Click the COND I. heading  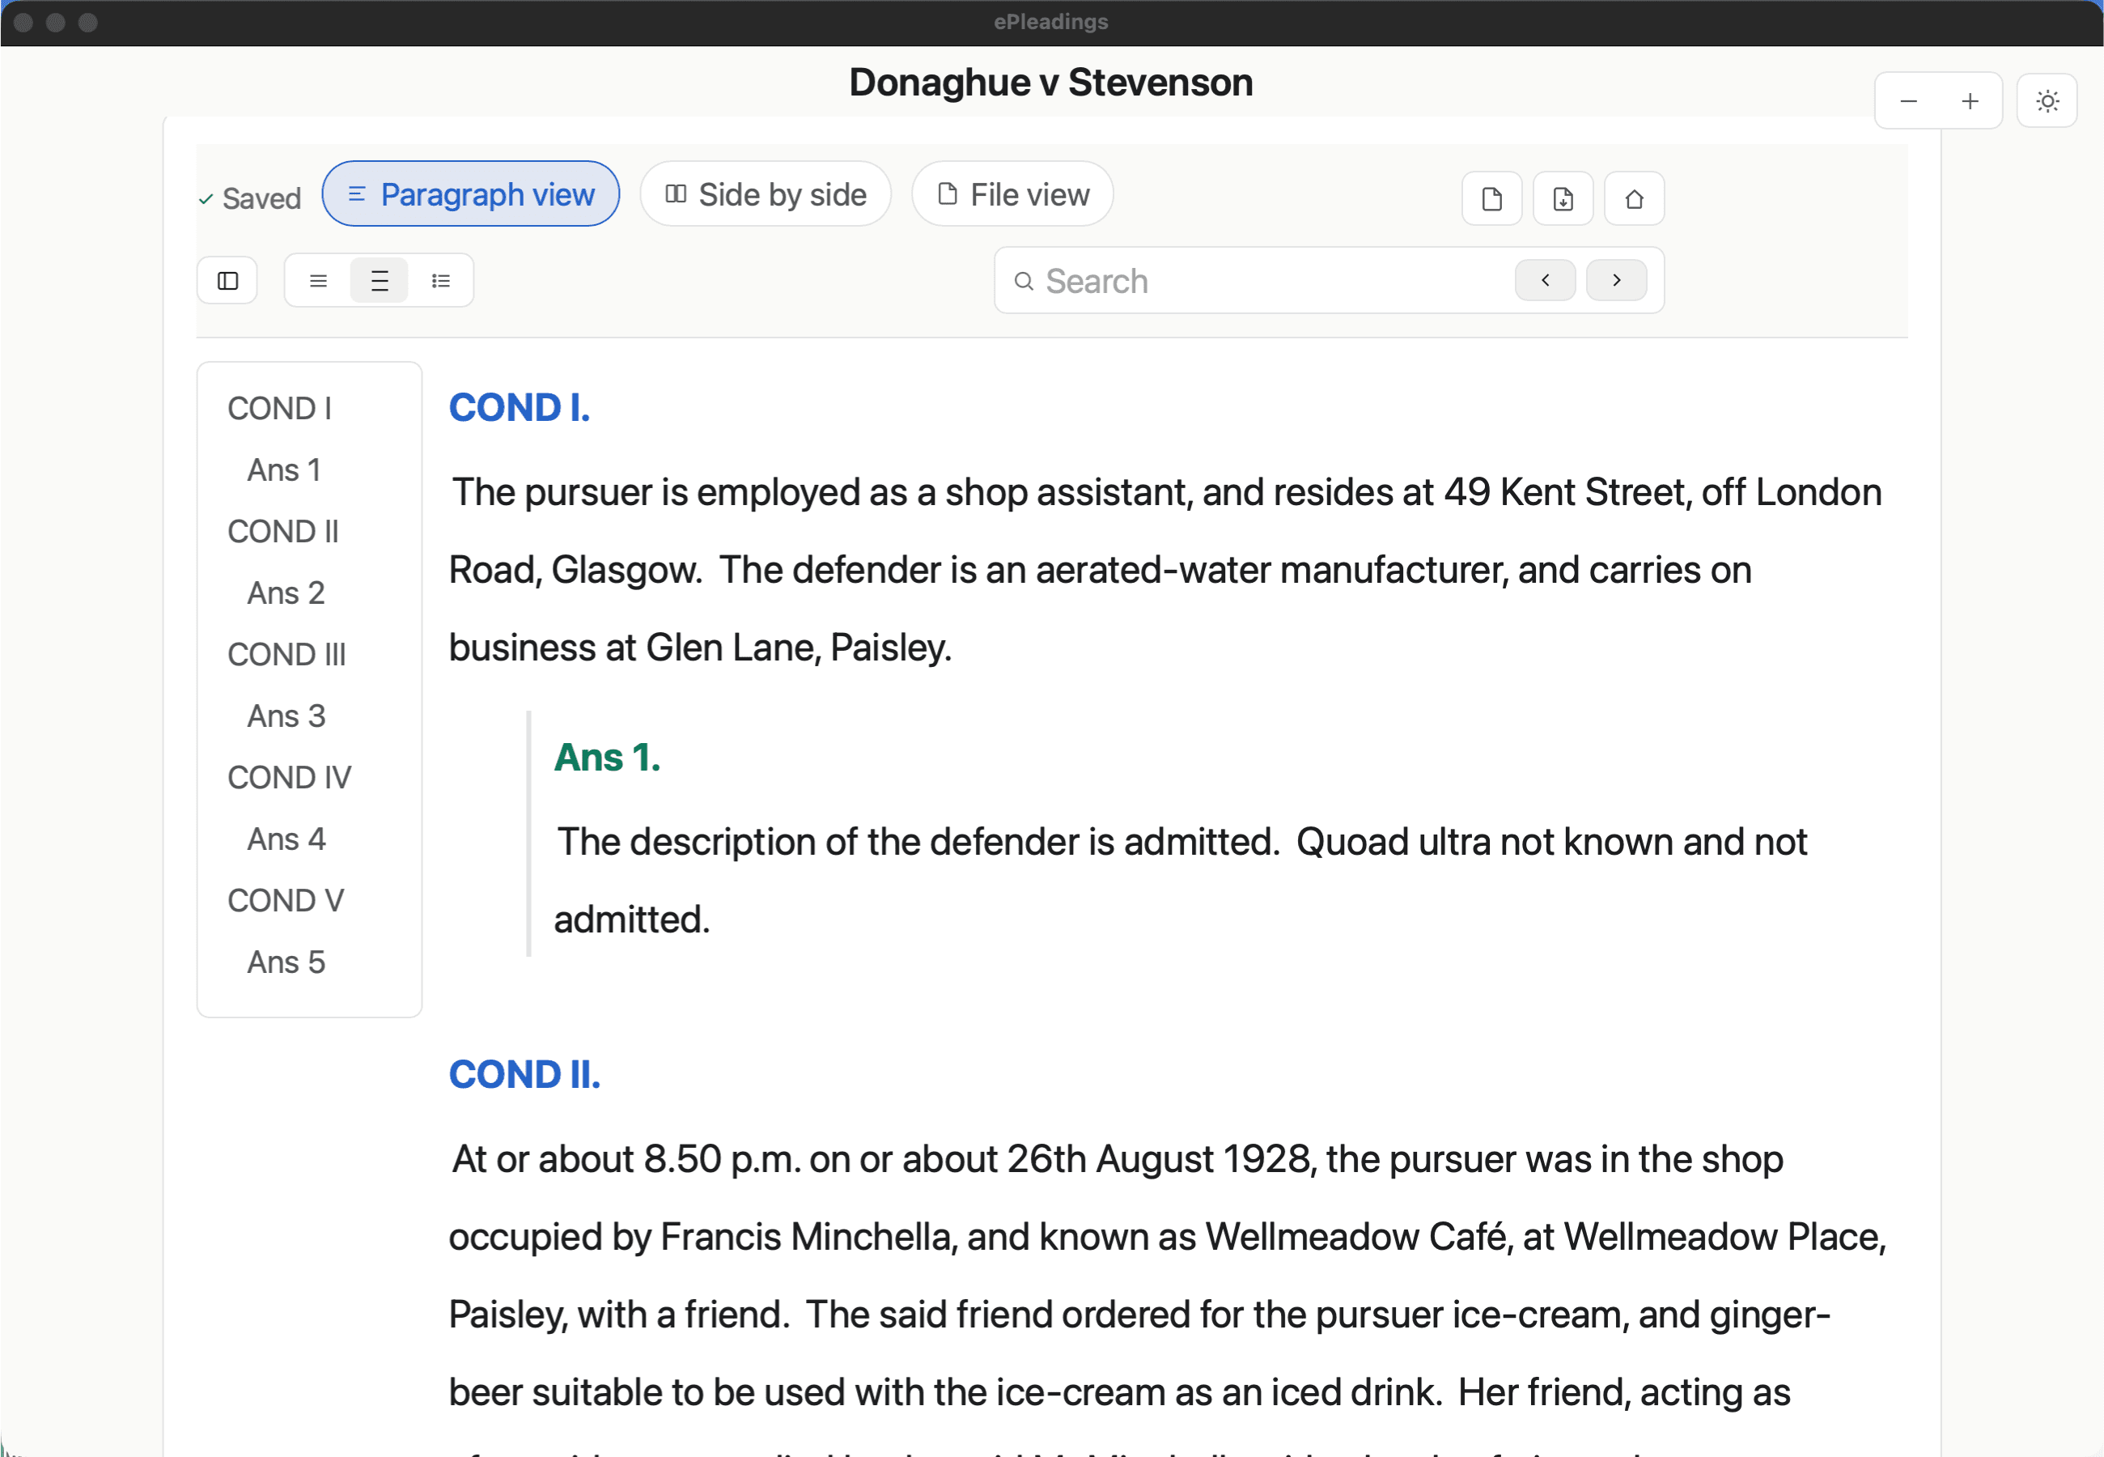520,407
